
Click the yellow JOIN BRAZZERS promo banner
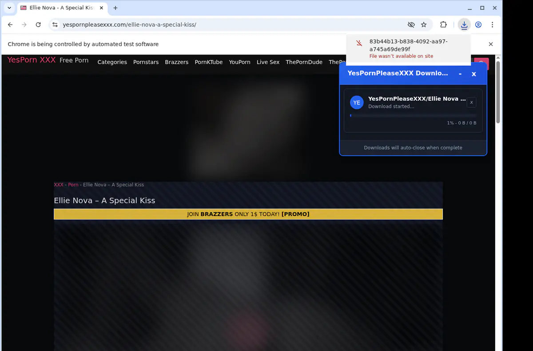coord(248,214)
